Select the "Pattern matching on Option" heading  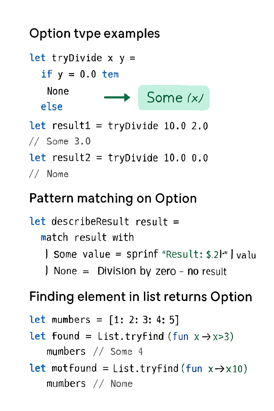(113, 199)
